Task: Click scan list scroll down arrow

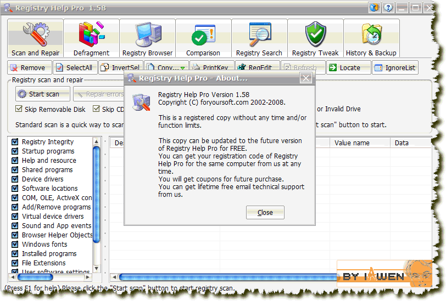Action: [x=97, y=268]
